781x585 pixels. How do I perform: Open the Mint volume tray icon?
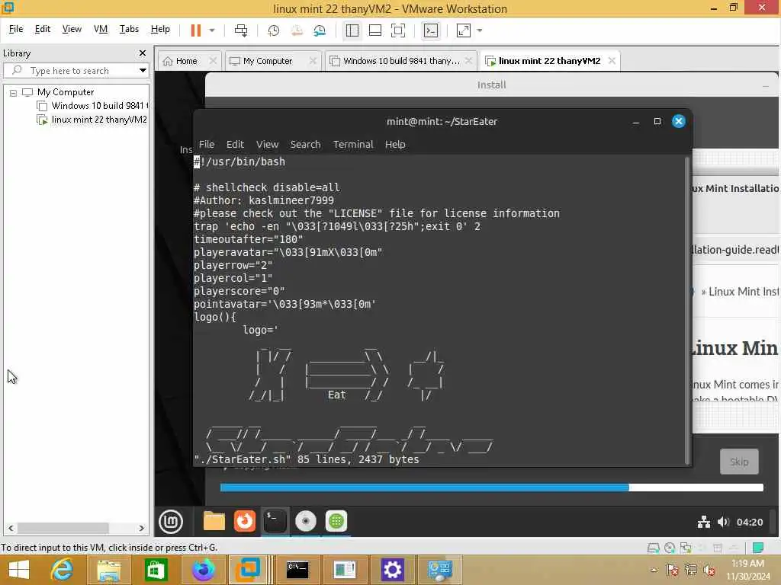(x=723, y=522)
